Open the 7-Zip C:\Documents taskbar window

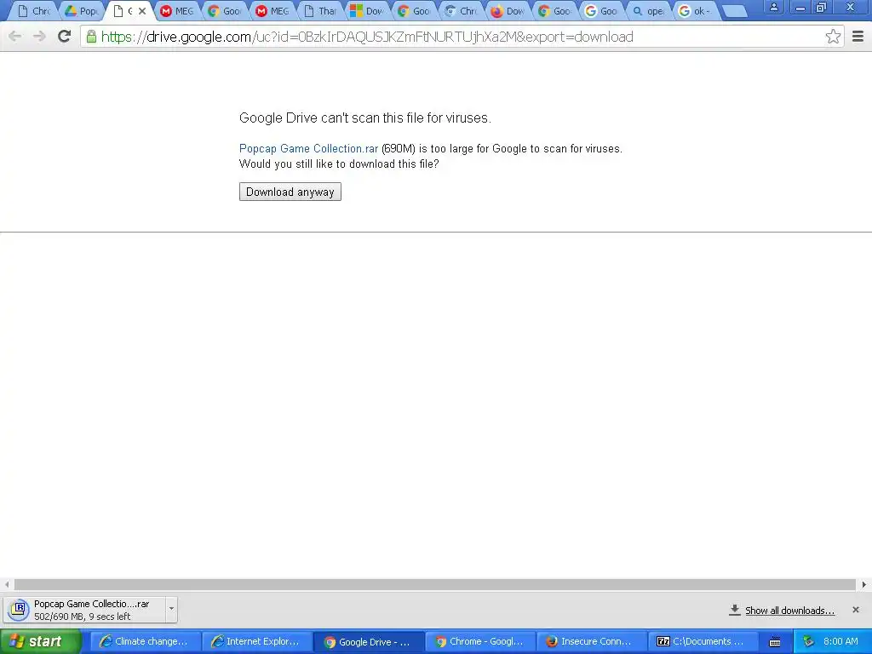click(703, 642)
